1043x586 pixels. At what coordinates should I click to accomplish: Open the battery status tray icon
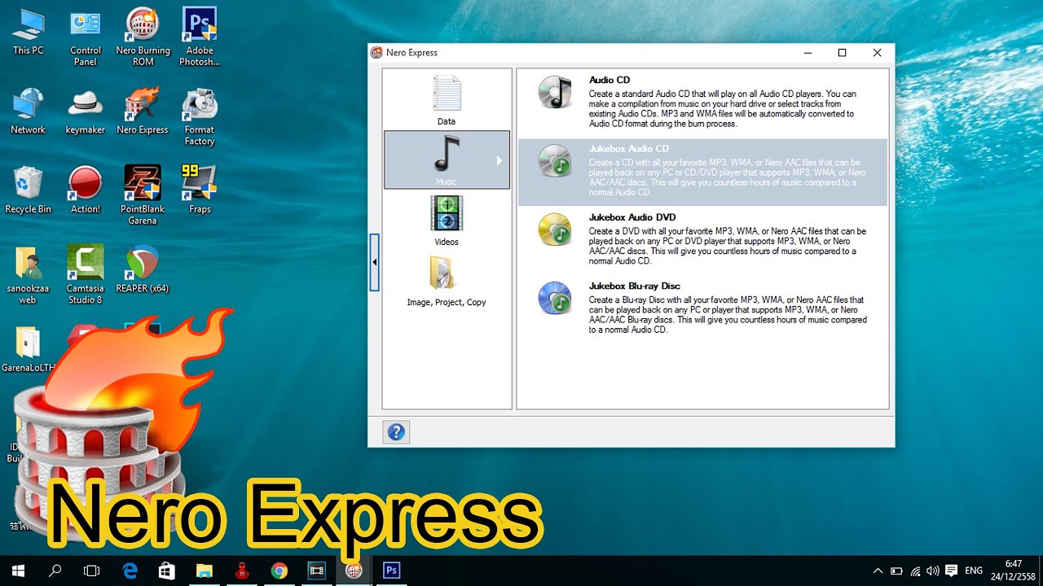pos(896,571)
